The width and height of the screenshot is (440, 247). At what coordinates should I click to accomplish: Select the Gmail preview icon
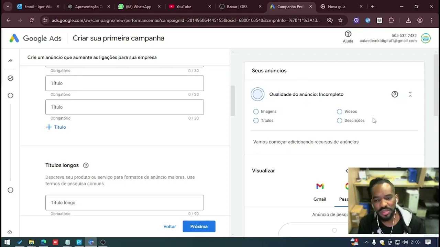pyautogui.click(x=320, y=186)
